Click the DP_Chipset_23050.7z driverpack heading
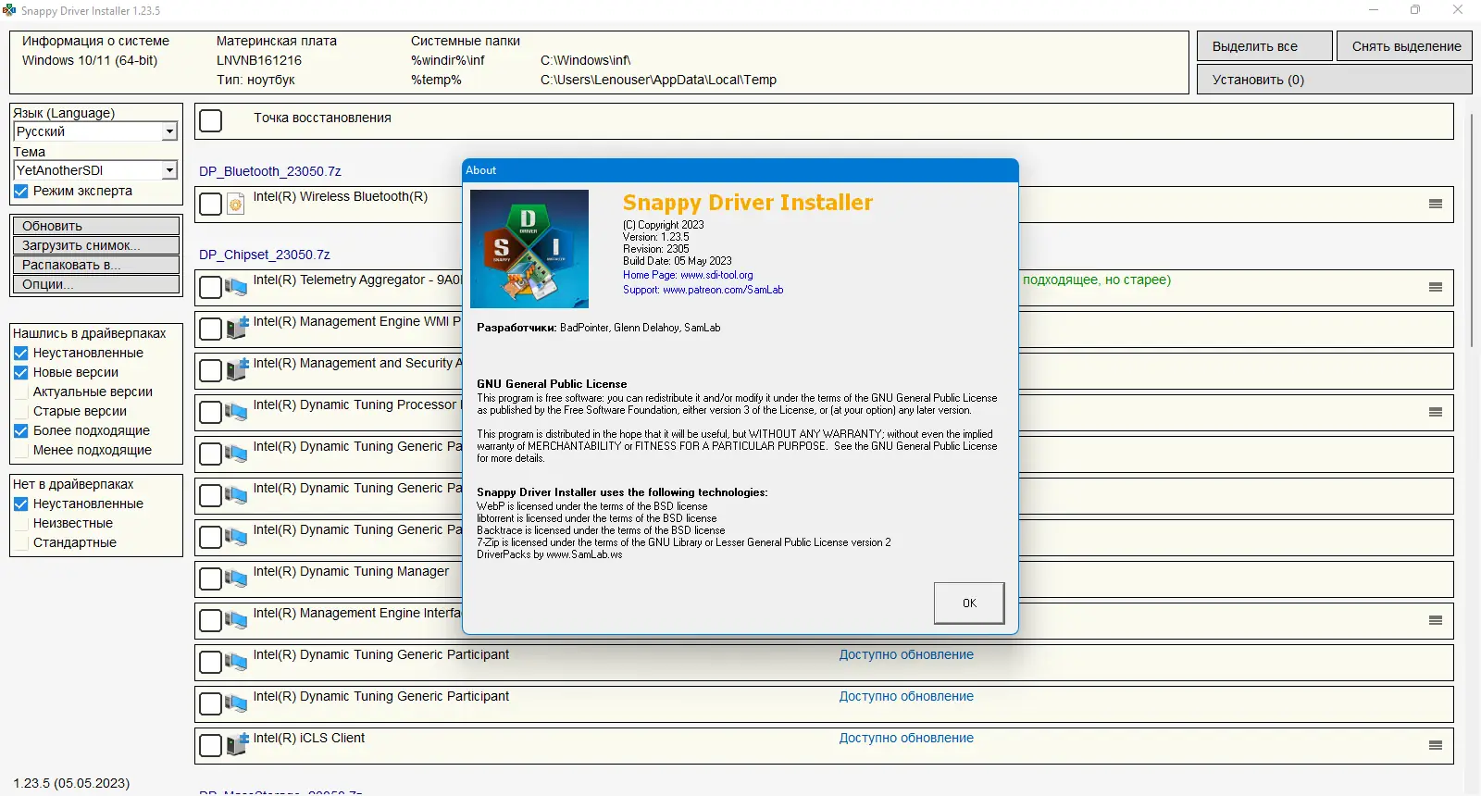The height and width of the screenshot is (796, 1481). tap(265, 255)
